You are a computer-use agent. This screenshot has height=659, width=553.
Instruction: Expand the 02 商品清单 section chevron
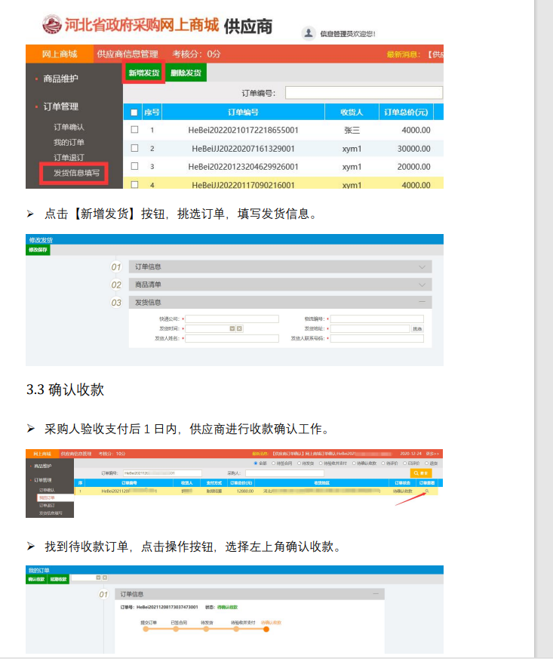[422, 285]
